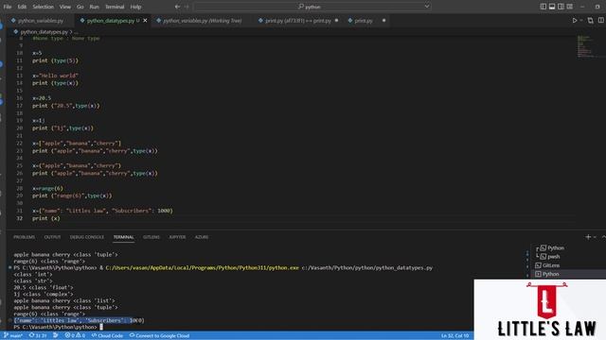Close the python_datatypes.py tab
This screenshot has height=340, width=606.
click(x=145, y=21)
